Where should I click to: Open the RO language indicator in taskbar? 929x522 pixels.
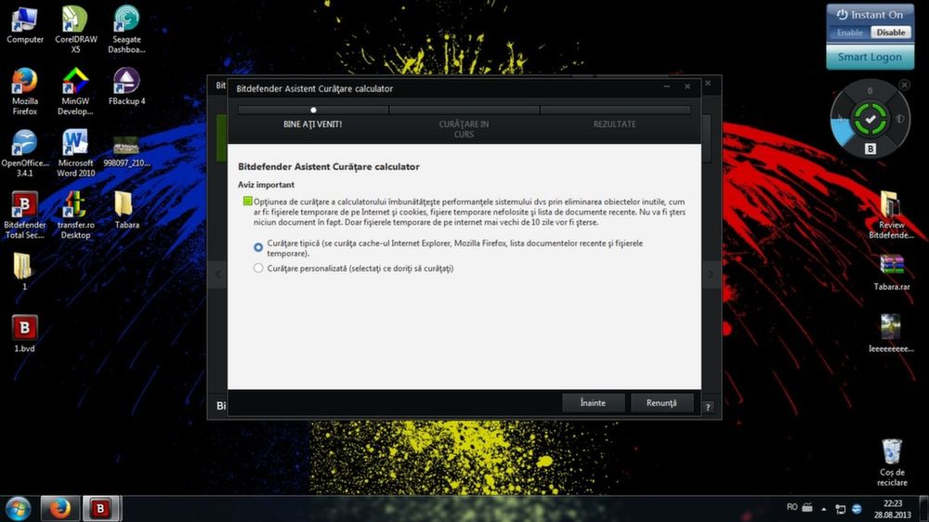click(792, 508)
